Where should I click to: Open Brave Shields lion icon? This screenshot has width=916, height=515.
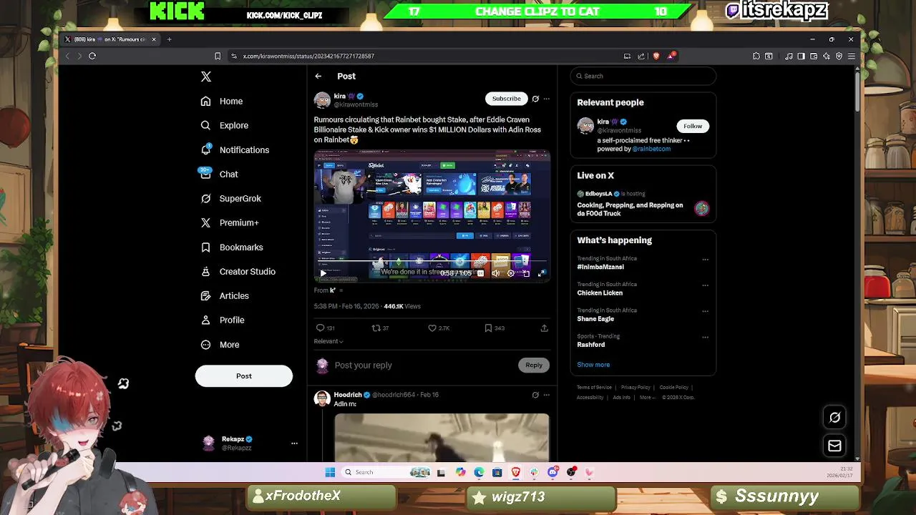(656, 56)
